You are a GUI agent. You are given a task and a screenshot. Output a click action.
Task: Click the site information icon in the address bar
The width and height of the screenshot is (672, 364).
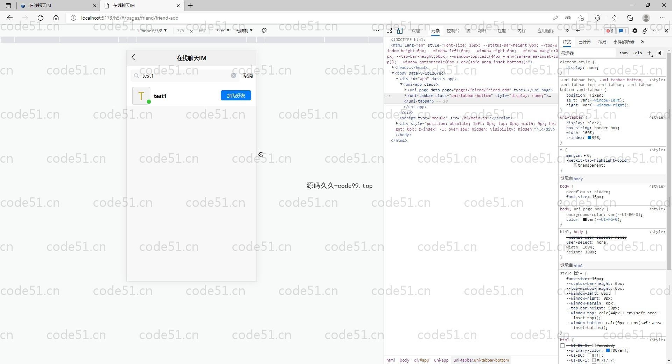point(73,18)
